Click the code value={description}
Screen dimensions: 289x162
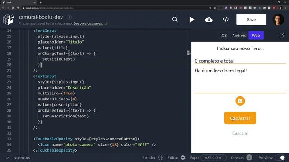(x=60, y=105)
